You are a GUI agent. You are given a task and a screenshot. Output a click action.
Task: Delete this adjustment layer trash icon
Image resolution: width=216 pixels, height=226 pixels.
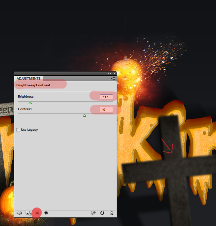(x=112, y=213)
